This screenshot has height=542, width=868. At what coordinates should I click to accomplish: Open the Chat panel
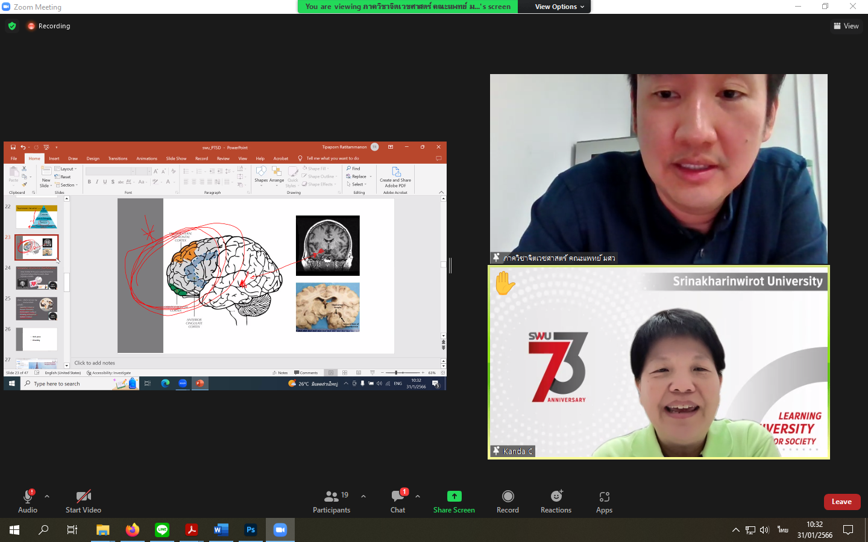coord(397,497)
